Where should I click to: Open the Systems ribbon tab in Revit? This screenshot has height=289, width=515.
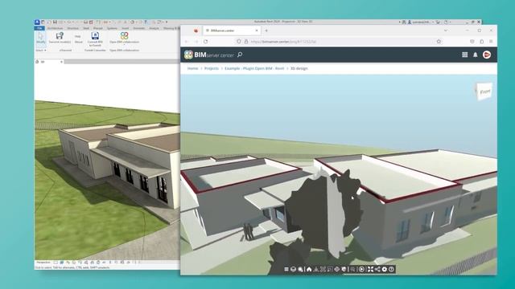[112, 28]
